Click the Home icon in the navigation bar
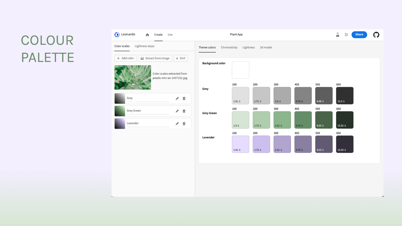Image resolution: width=402 pixels, height=226 pixels. (x=147, y=35)
